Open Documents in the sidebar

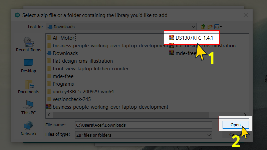pyautogui.click(x=29, y=87)
